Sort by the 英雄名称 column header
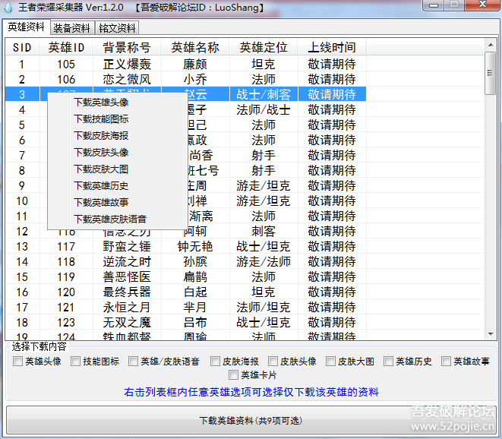 click(195, 47)
